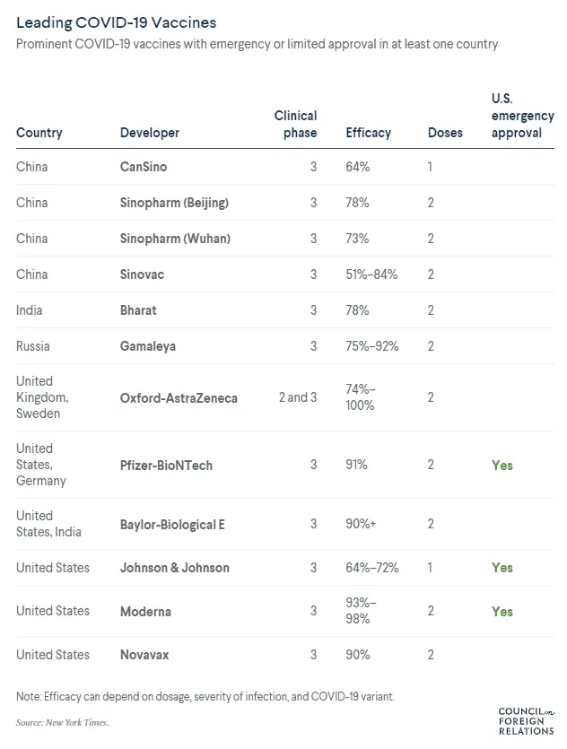Select the Johnson & Johnson developer name
567x749 pixels.
coord(175,568)
